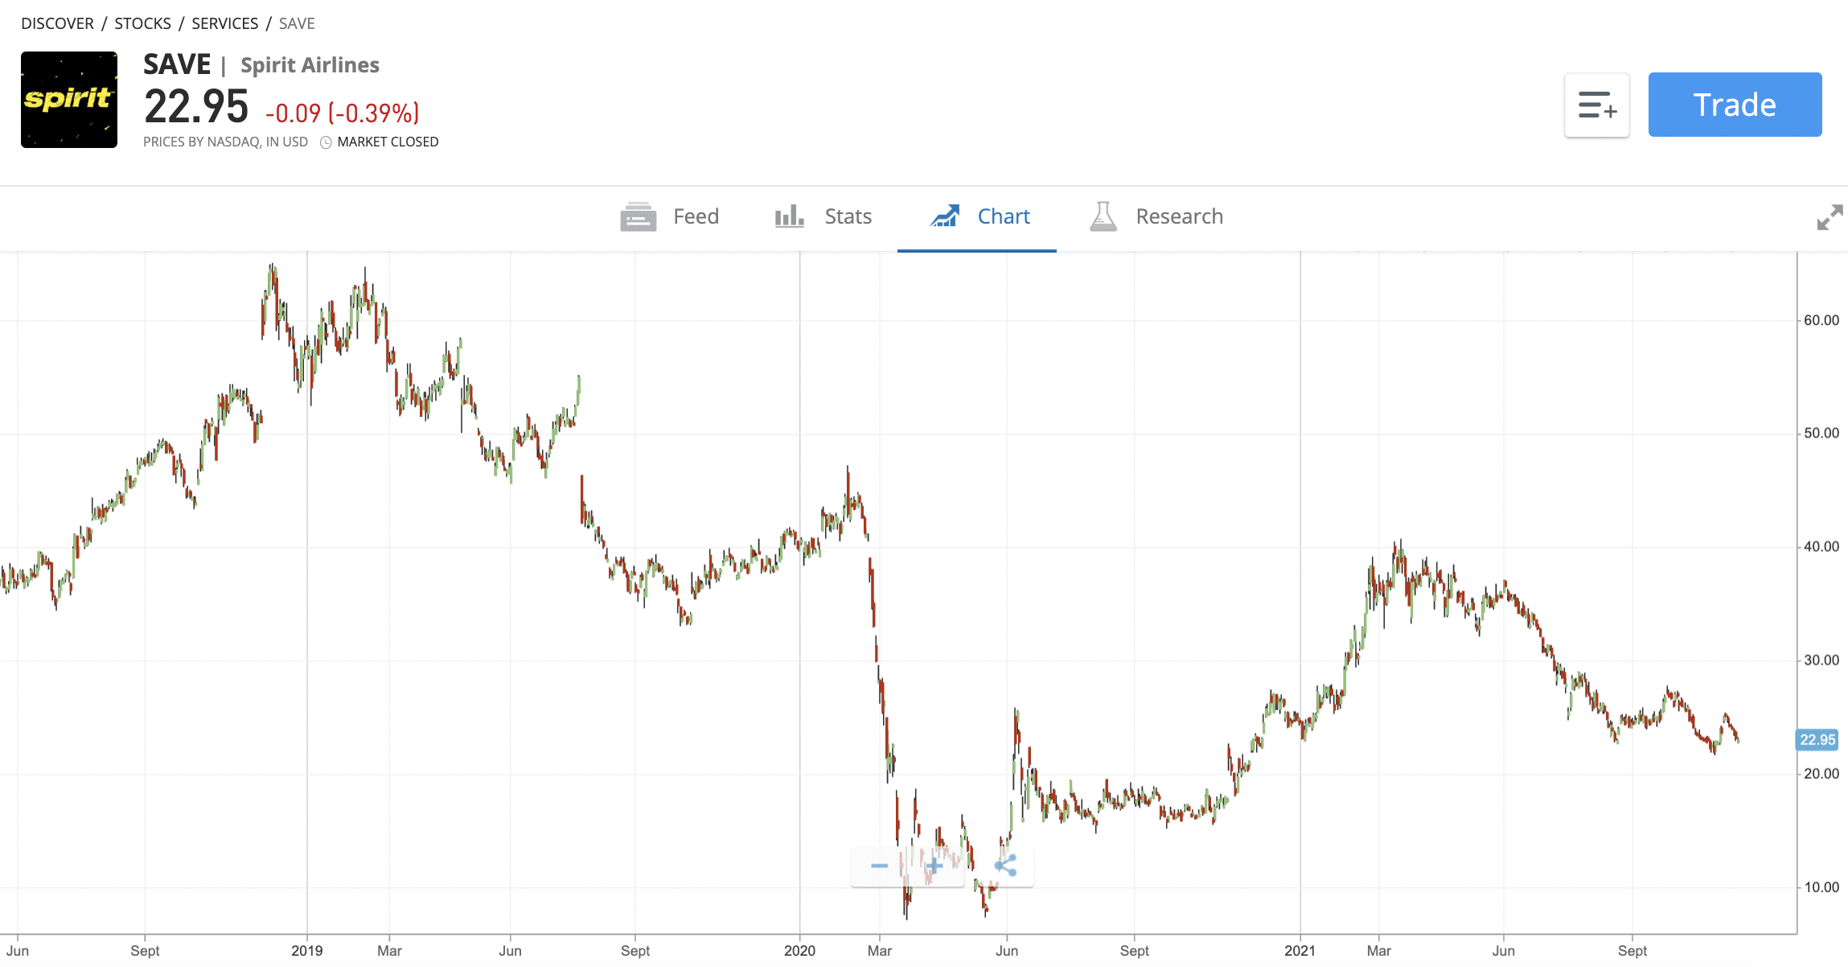Image resolution: width=1848 pixels, height=967 pixels.
Task: Click 'PRICES BY NASDAQ, IN USD' text
Action: click(225, 142)
